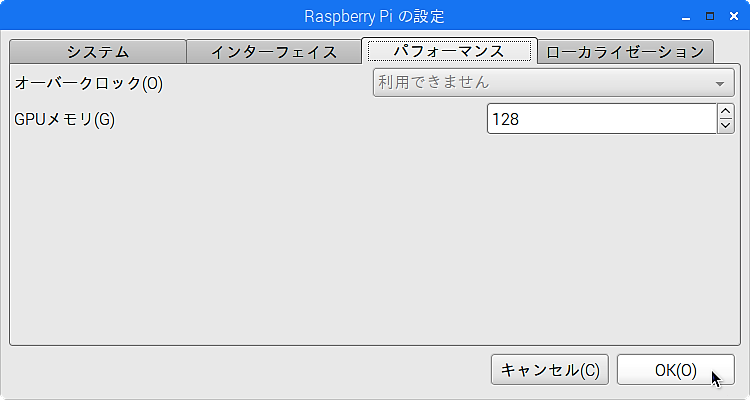Confirm settings with OK(O) button

point(675,370)
